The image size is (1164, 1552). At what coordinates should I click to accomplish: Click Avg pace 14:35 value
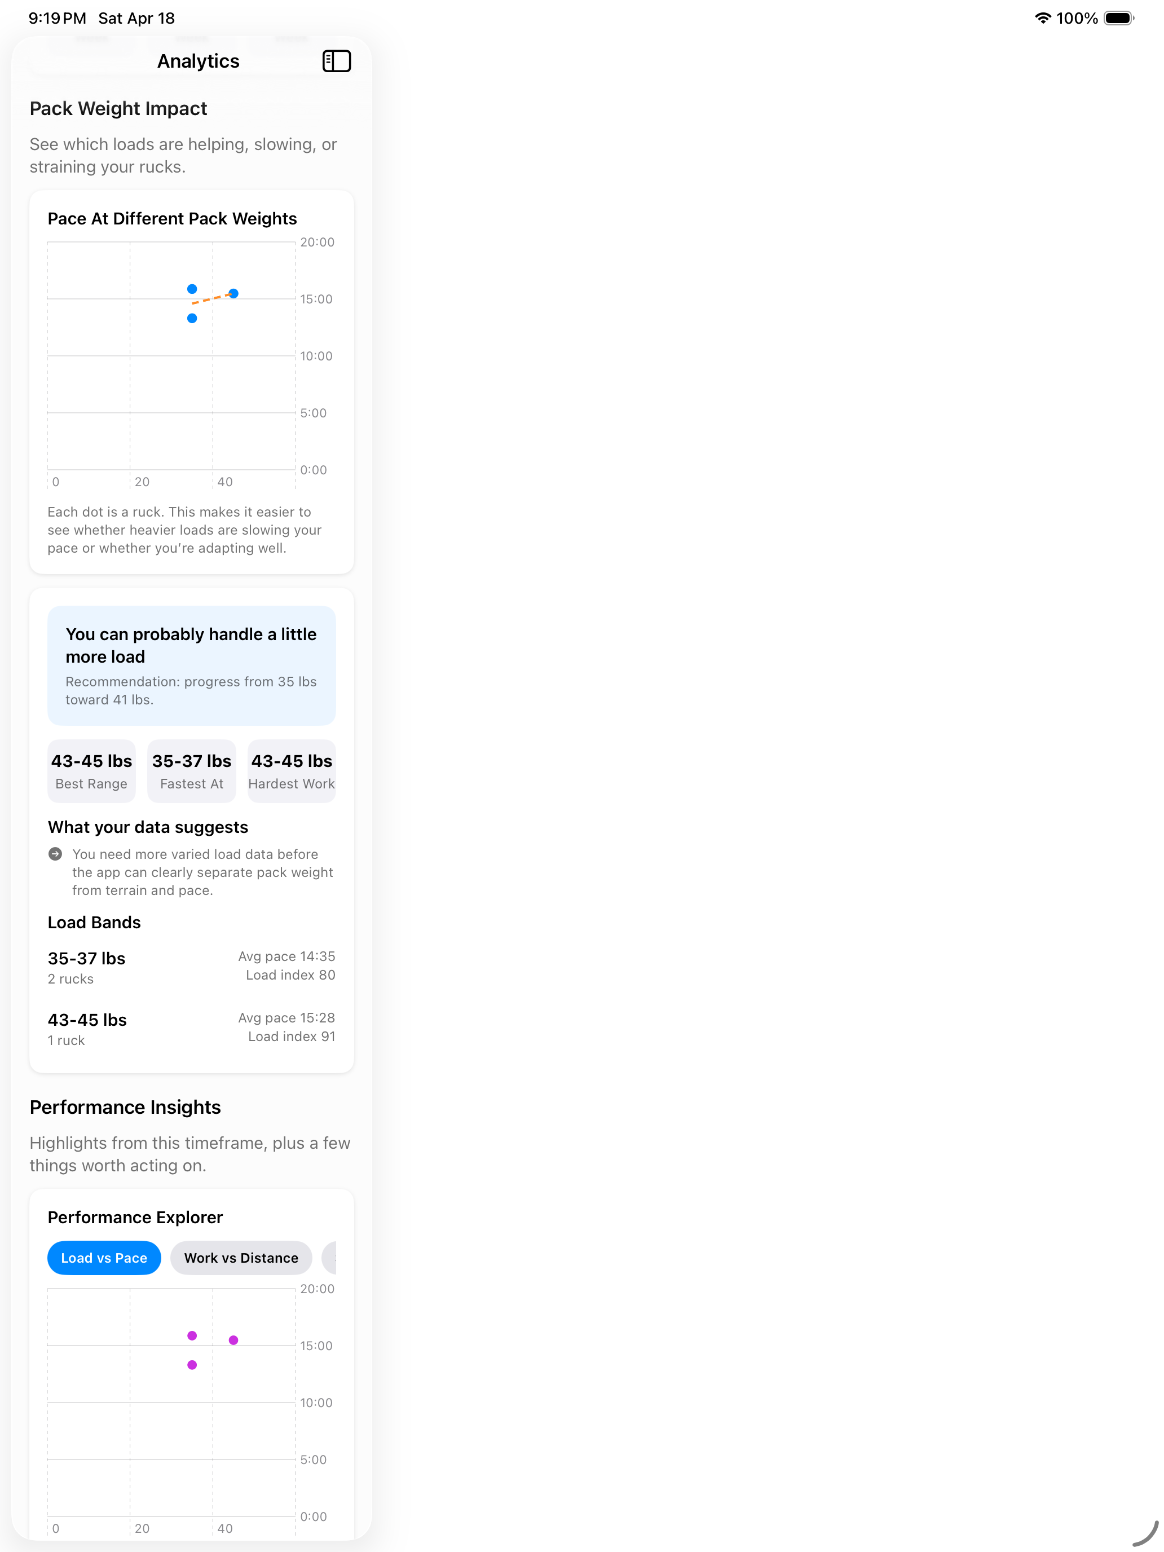pyautogui.click(x=287, y=956)
